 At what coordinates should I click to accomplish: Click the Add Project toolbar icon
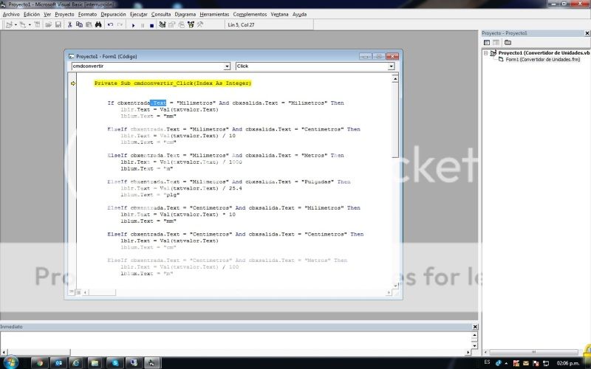(x=9, y=25)
